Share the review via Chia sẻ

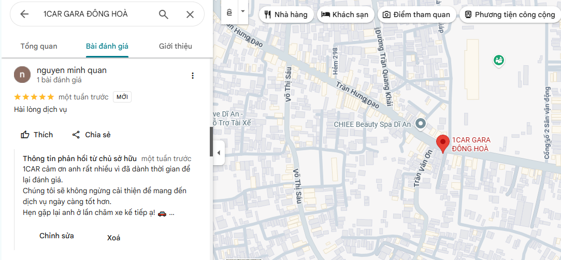click(x=91, y=135)
